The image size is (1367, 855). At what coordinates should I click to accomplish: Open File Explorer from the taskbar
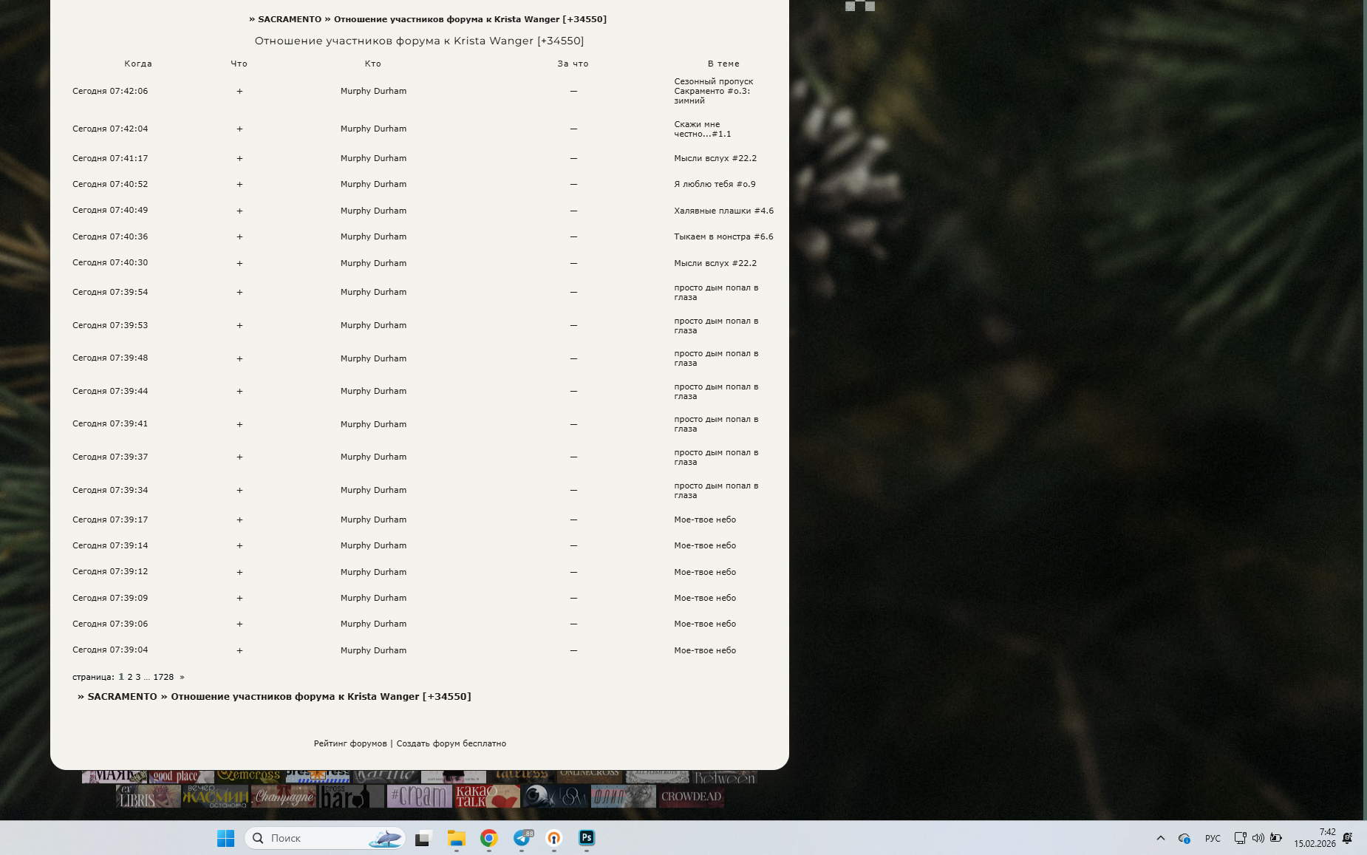click(456, 838)
